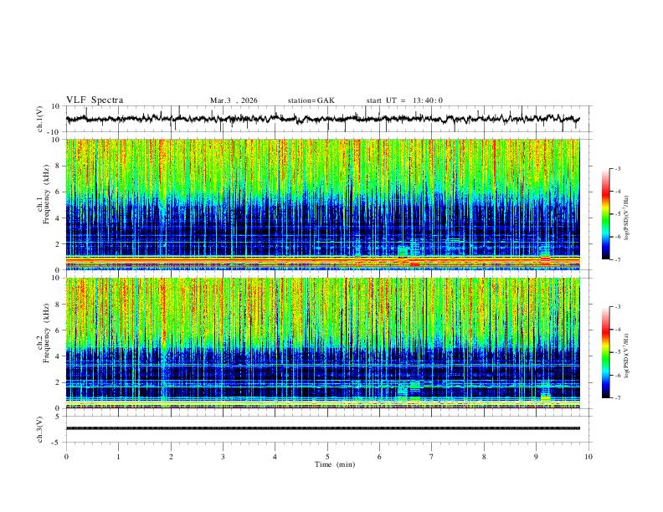
Task: Click time axis tick label "7"
Action: coord(432,457)
